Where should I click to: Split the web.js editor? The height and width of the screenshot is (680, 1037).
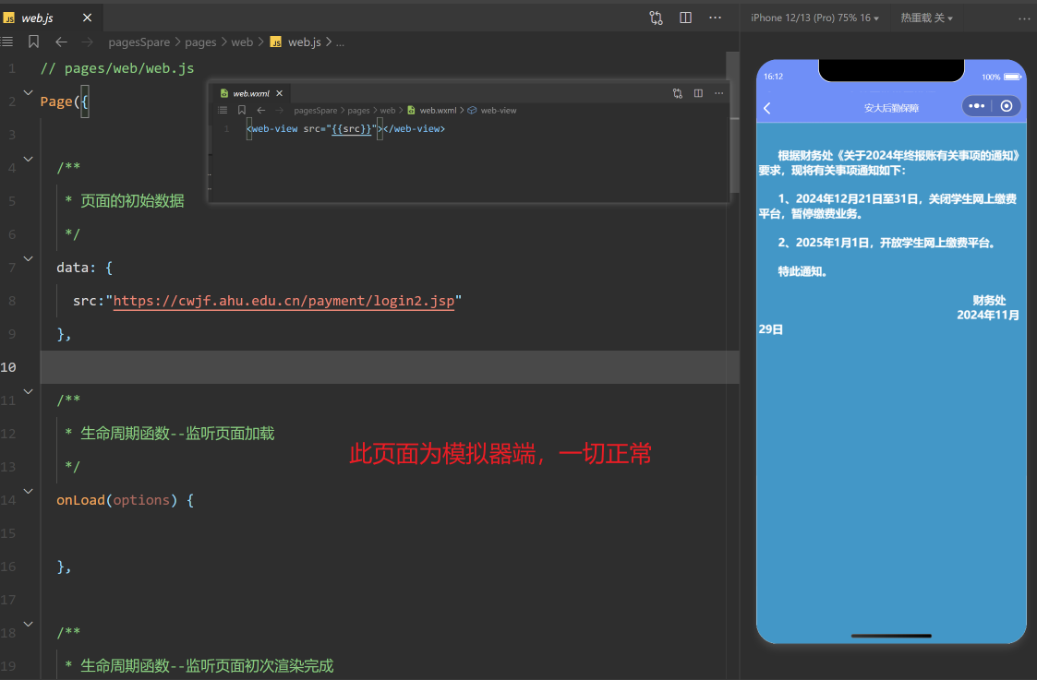coord(686,18)
